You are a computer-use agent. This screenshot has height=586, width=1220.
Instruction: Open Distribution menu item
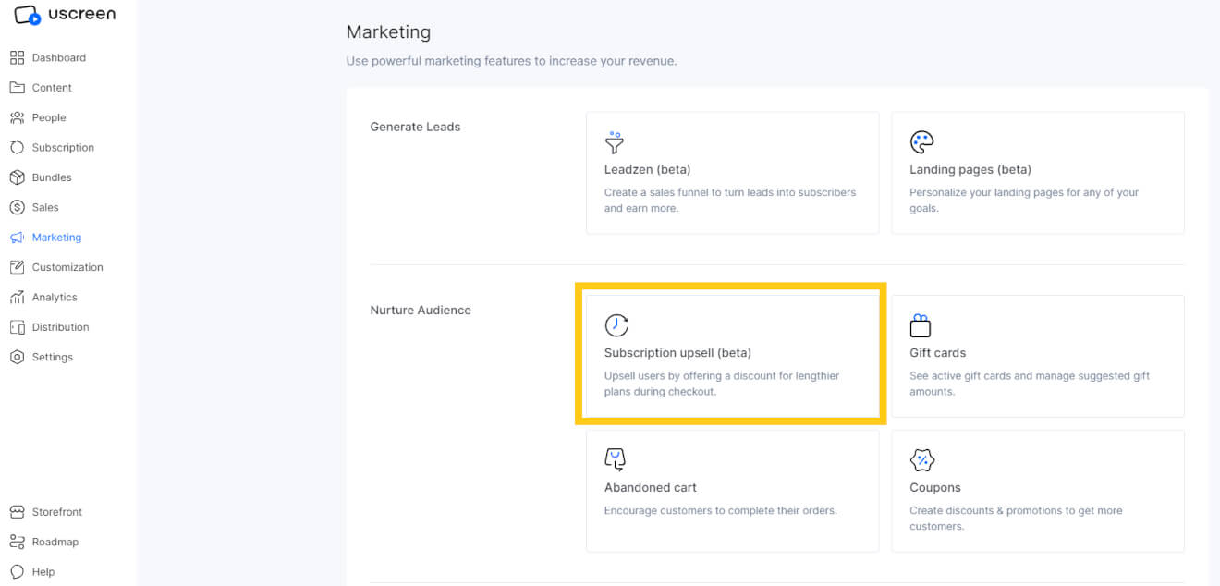tap(60, 327)
